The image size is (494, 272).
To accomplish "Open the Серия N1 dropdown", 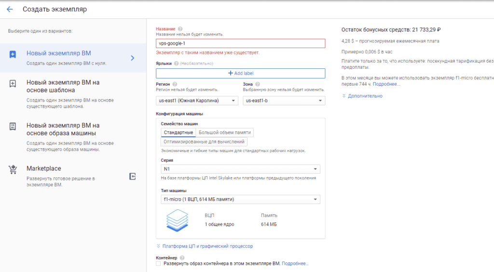I will [x=240, y=169].
